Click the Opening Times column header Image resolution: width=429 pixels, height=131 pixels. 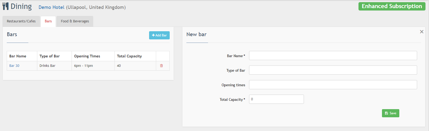tap(93, 56)
